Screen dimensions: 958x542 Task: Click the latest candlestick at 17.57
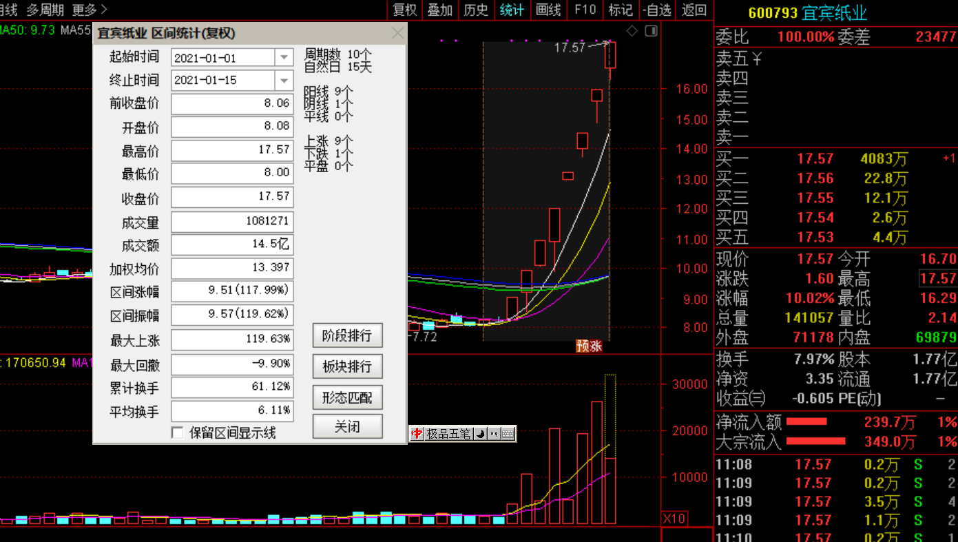610,55
